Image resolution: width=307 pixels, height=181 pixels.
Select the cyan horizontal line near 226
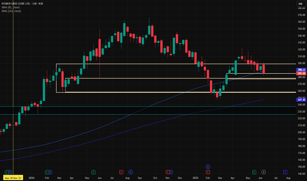[148, 114]
